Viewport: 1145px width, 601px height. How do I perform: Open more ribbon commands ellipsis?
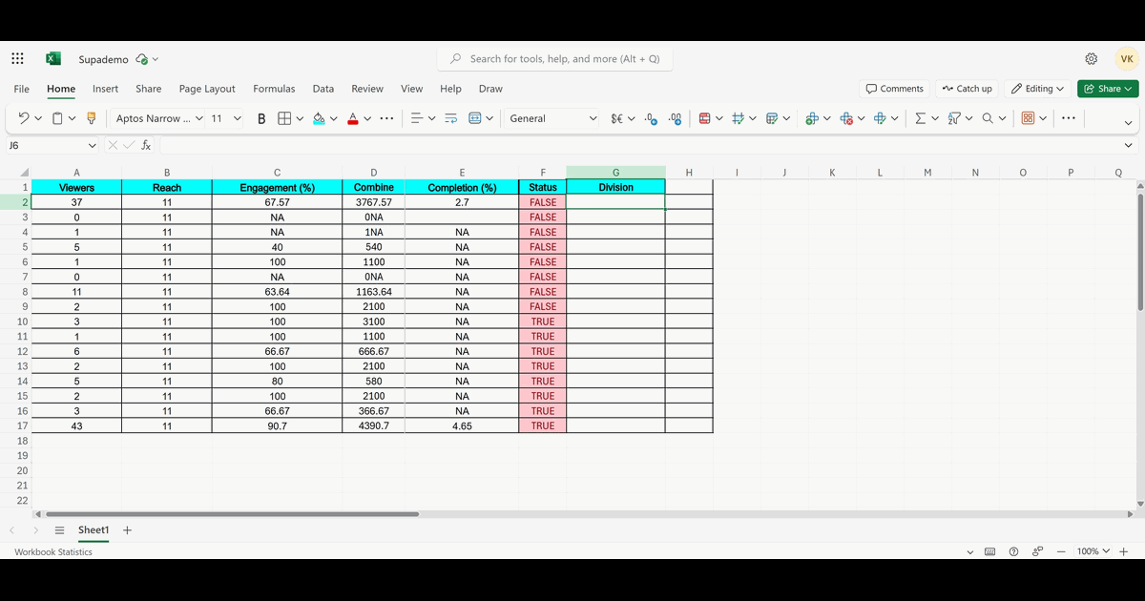(x=1069, y=118)
